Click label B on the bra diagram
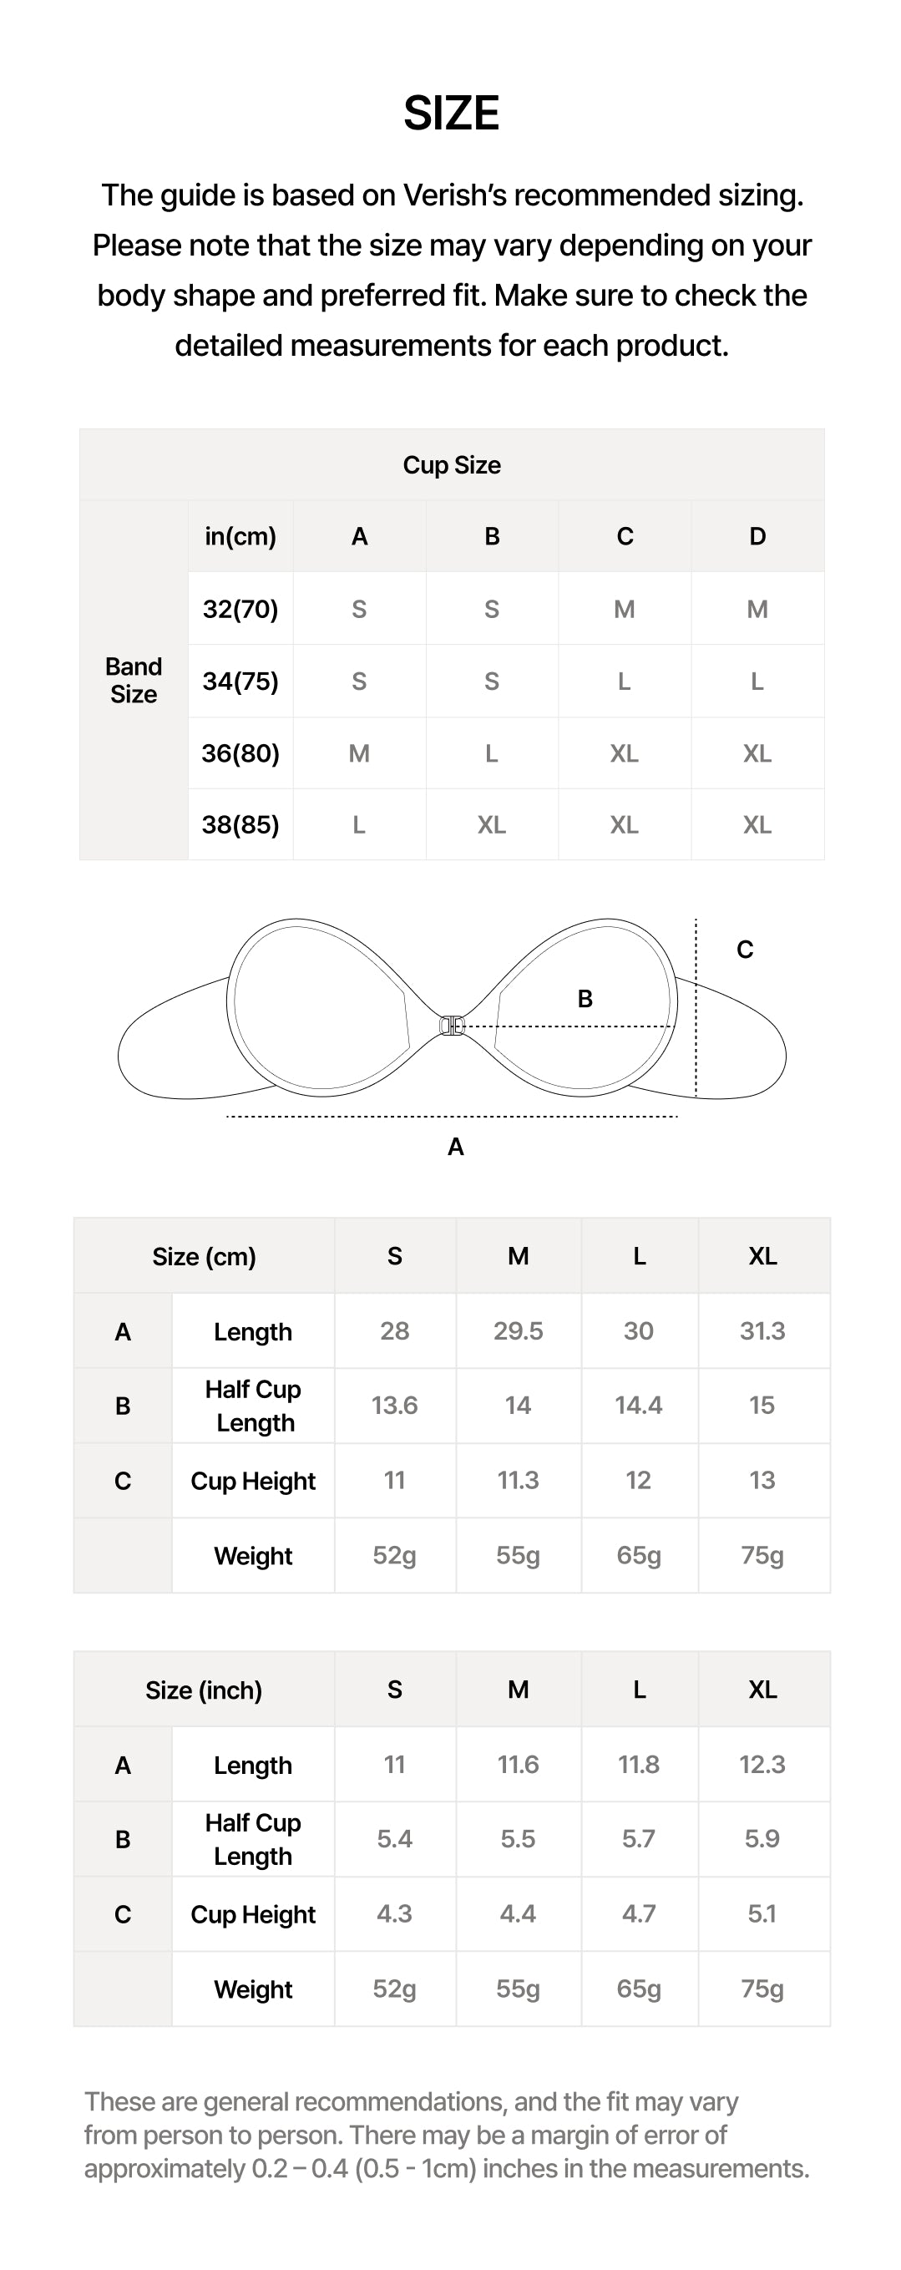The height and width of the screenshot is (2270, 901). pyautogui.click(x=584, y=998)
